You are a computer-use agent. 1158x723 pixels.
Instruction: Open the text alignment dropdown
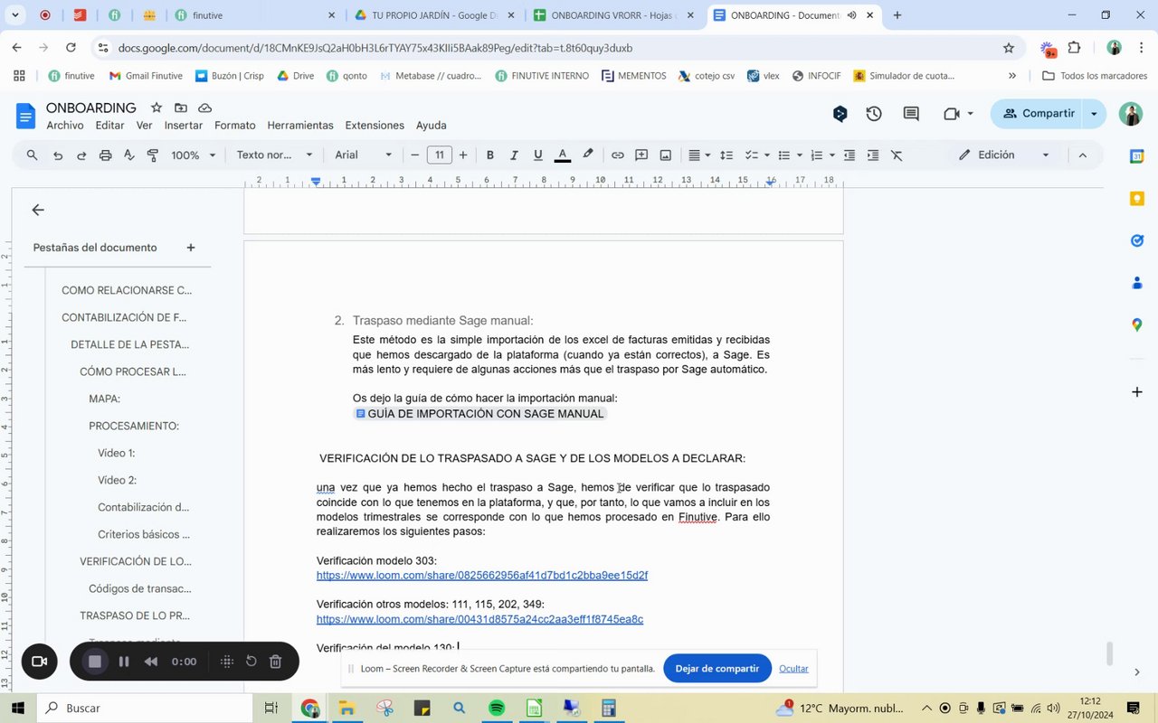[698, 155]
